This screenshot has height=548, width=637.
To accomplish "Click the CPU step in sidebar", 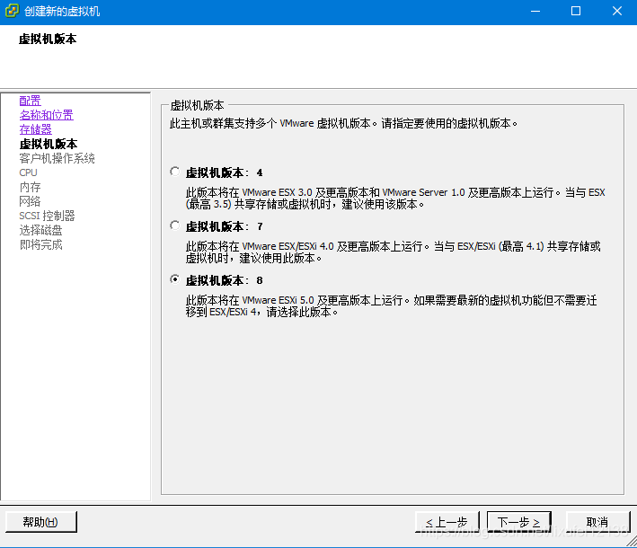I will [x=28, y=172].
